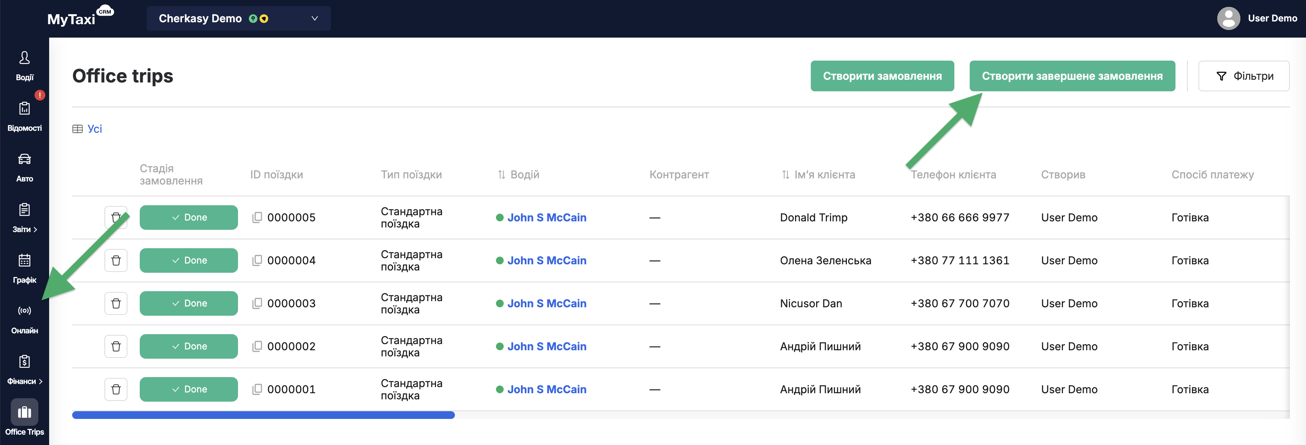Click Створити замовлення button

[882, 76]
